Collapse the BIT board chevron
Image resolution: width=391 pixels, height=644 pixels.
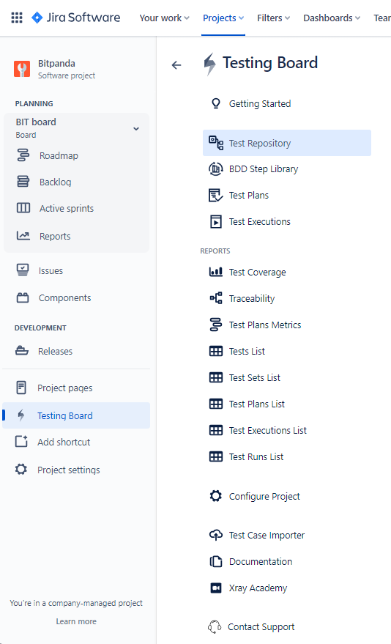[x=136, y=128]
